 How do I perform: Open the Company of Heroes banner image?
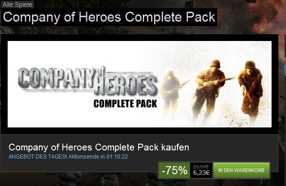point(140,84)
